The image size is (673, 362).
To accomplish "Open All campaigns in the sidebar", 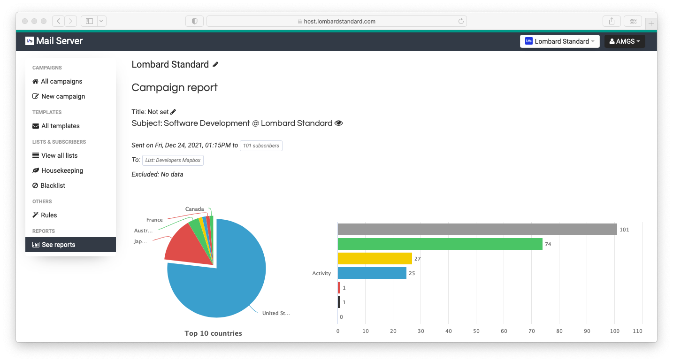I will [x=61, y=81].
